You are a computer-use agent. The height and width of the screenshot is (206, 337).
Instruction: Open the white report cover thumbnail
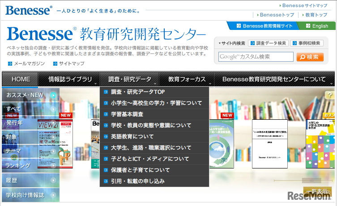[x=270, y=144]
